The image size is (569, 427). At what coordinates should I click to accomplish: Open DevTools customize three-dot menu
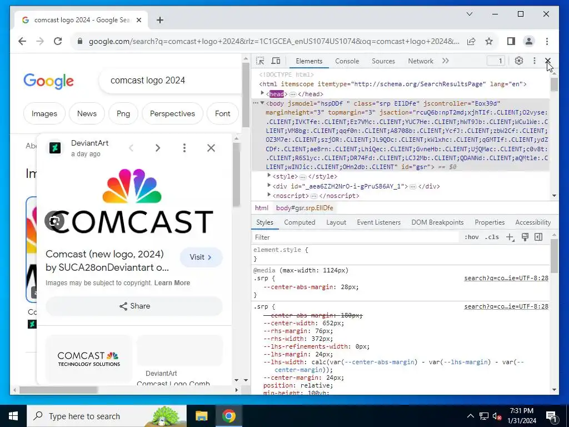[x=534, y=61]
